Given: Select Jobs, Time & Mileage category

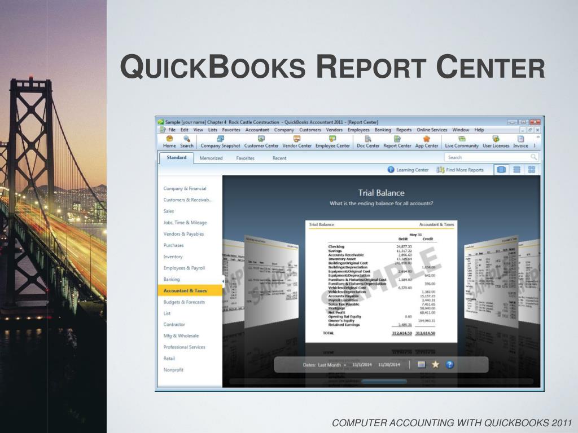Looking at the screenshot, I should 185,223.
